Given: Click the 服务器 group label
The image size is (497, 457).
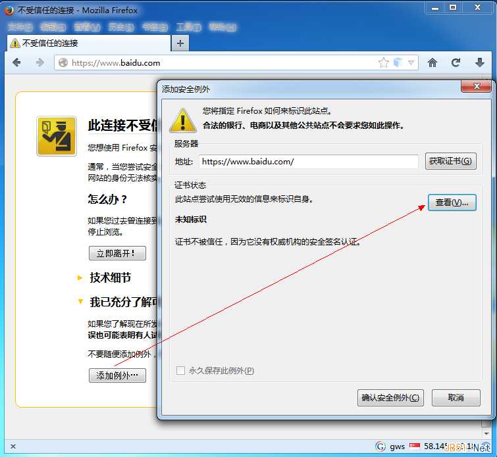Looking at the screenshot, I should [x=186, y=144].
